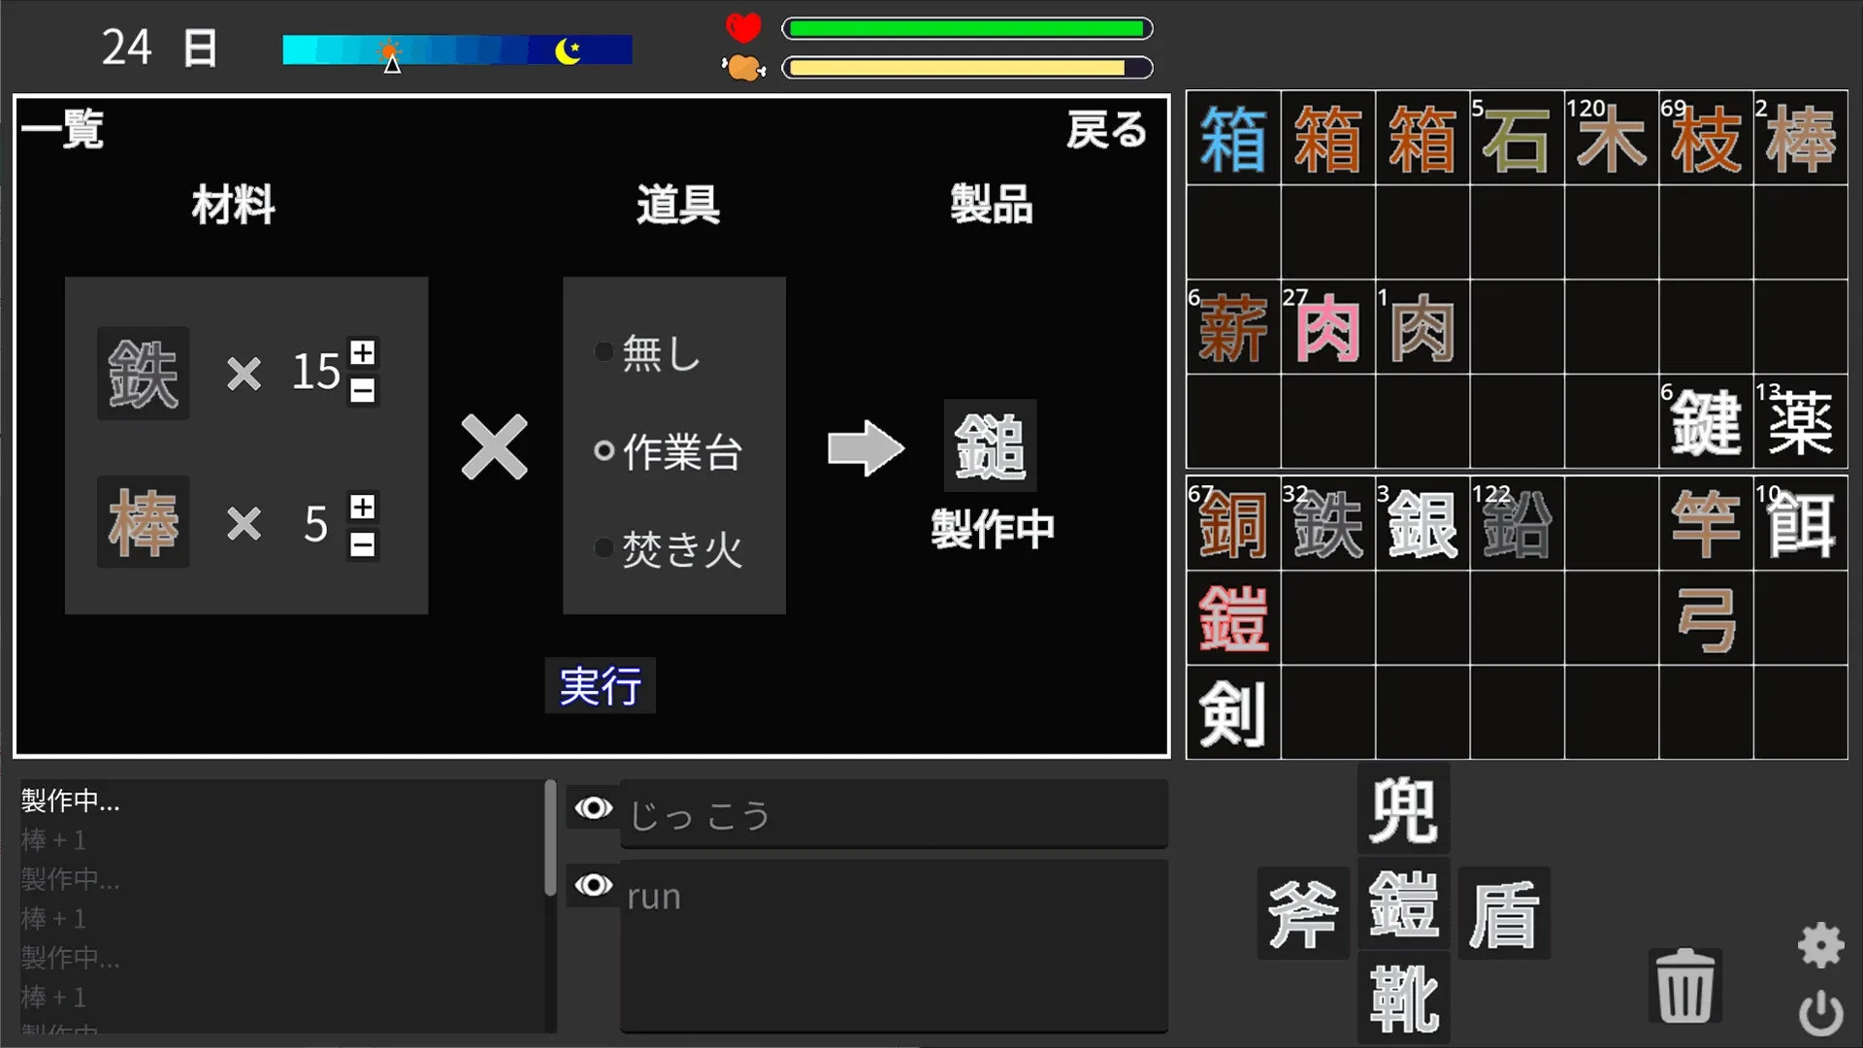This screenshot has width=1863, height=1048.
Task: Select the blue 箱 box item
Action: [1232, 139]
